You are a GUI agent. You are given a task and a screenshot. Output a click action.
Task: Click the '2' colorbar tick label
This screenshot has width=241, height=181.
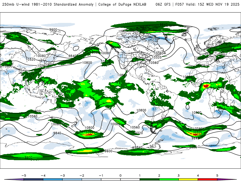coord(159,176)
